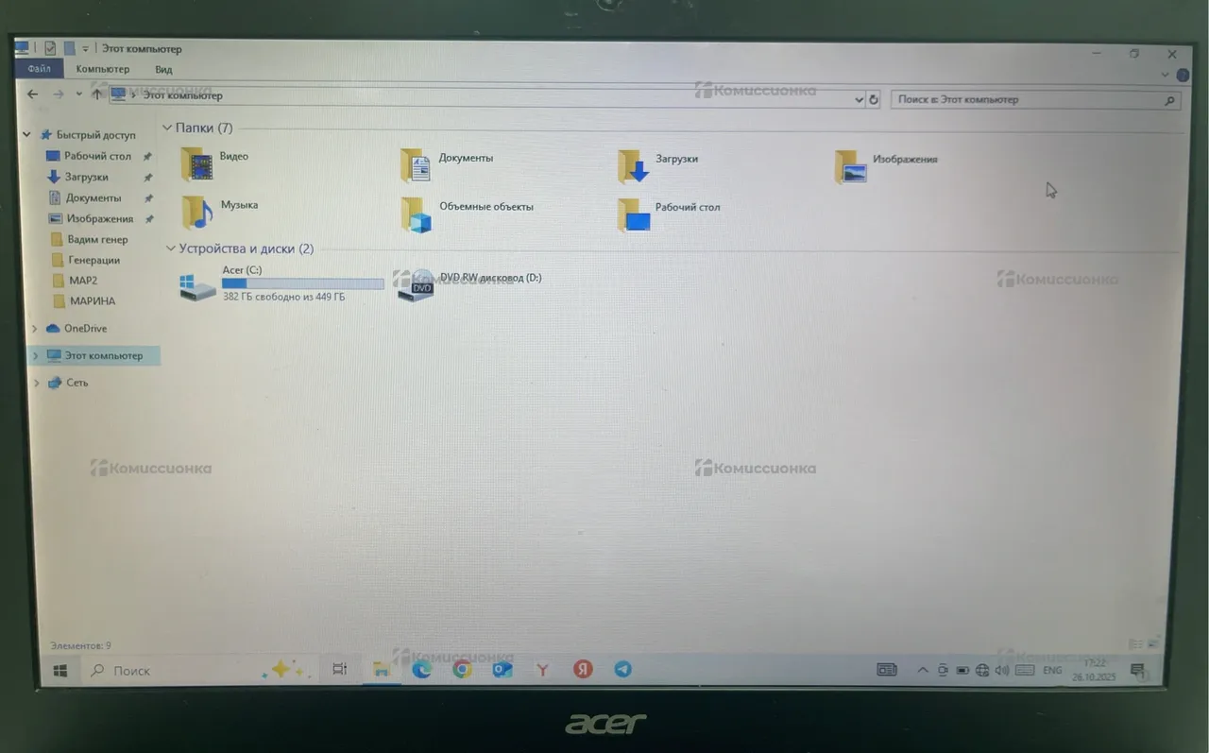
Task: Open Google Chrome from the taskbar
Action: pos(462,669)
